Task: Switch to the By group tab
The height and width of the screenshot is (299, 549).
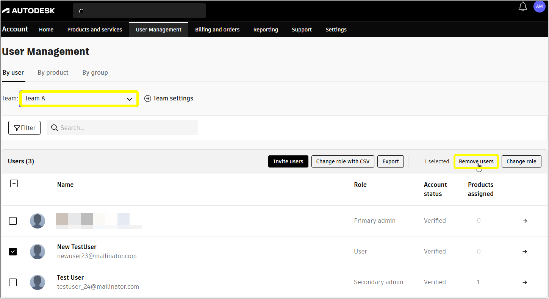Action: pyautogui.click(x=95, y=72)
